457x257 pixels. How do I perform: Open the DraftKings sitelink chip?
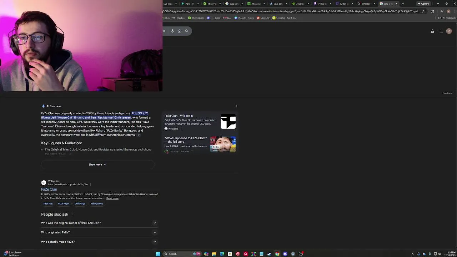(80, 203)
